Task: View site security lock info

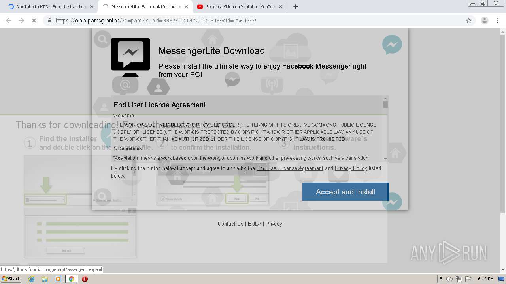Action: click(x=49, y=21)
